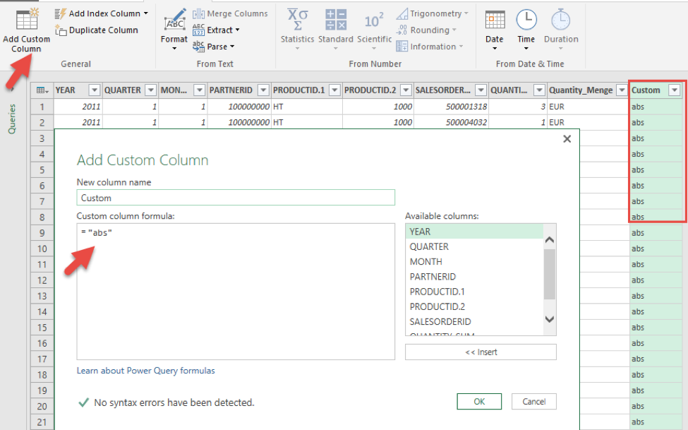688x430 pixels.
Task: Select row number 15 header
Action: pos(42,328)
